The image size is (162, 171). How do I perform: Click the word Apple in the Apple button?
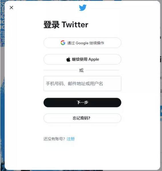[x=94, y=59]
